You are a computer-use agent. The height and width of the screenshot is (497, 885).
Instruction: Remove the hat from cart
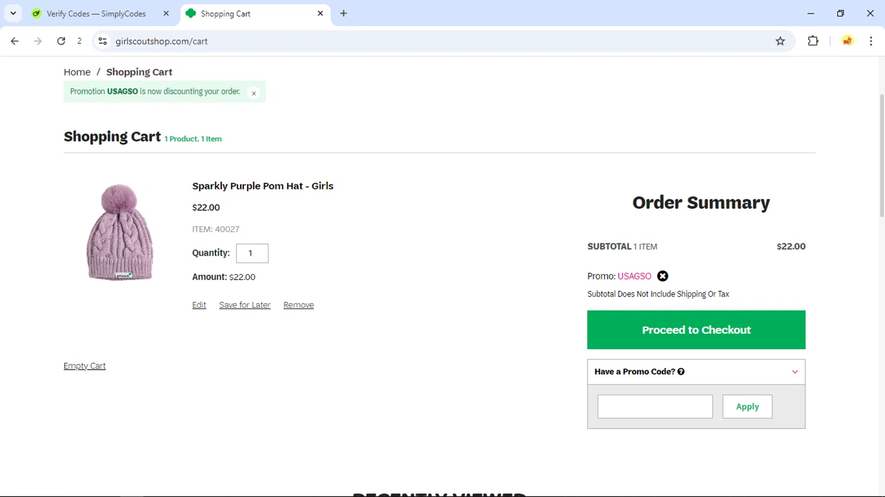[299, 305]
